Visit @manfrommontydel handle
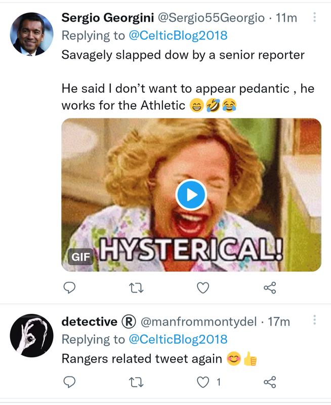The width and height of the screenshot is (331, 405). click(x=198, y=321)
